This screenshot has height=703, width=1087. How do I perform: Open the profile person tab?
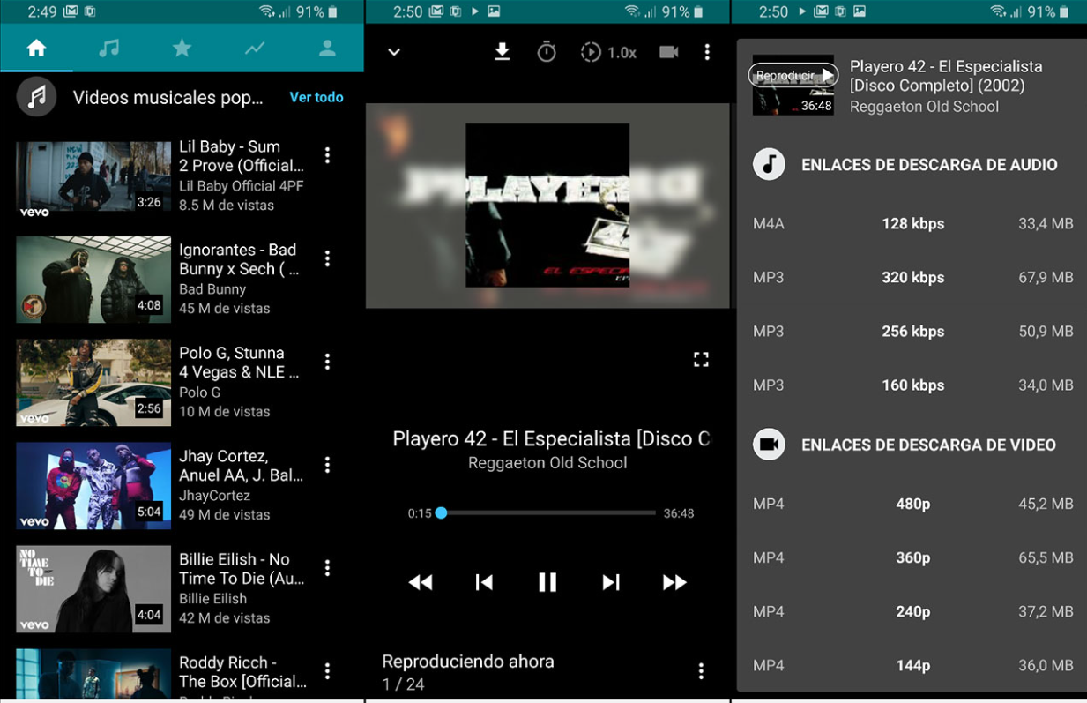click(x=327, y=49)
